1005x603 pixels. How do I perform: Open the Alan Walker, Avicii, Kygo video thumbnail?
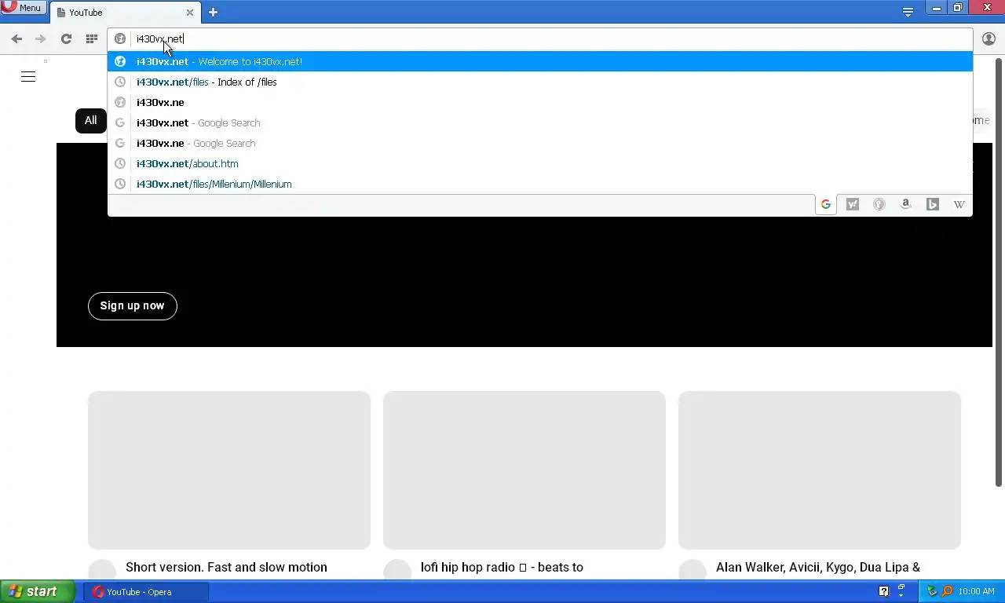click(820, 470)
